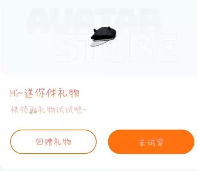Screen dimensions: 197x171
Task: Click the faint AVATAR watermark text
Action: pyautogui.click(x=94, y=21)
